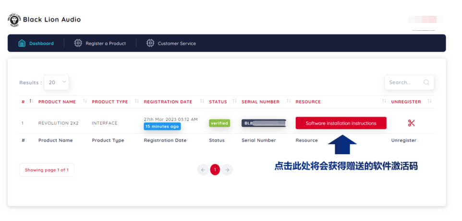The height and width of the screenshot is (221, 462).
Task: Click the search magnifier icon
Action: coord(426,83)
